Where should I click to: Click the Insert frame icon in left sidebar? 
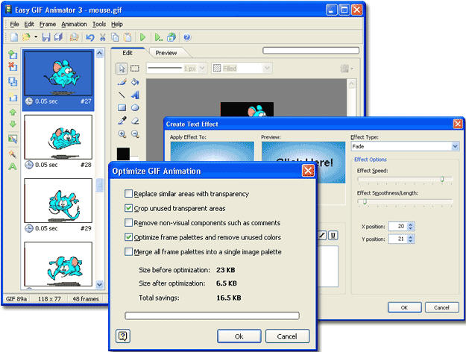13,54
